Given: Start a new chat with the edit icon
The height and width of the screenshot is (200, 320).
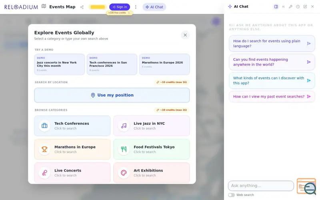Looking at the screenshot, I should [305, 6].
